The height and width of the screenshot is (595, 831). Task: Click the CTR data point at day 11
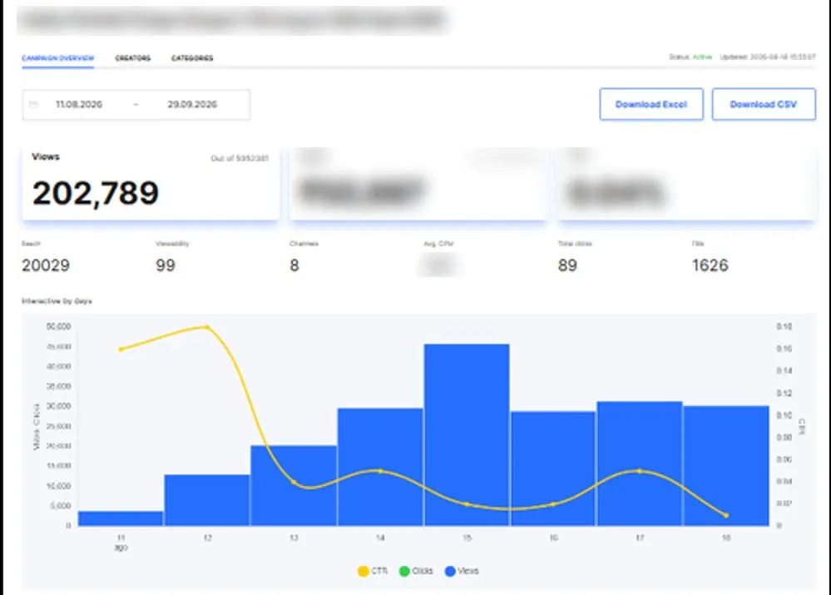[x=121, y=349]
